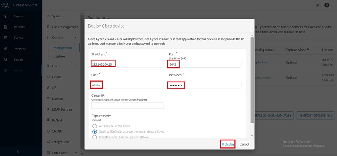Open the Explore compass icon in sidebar
The height and width of the screenshot is (156, 337).
pyautogui.click(x=6, y=16)
